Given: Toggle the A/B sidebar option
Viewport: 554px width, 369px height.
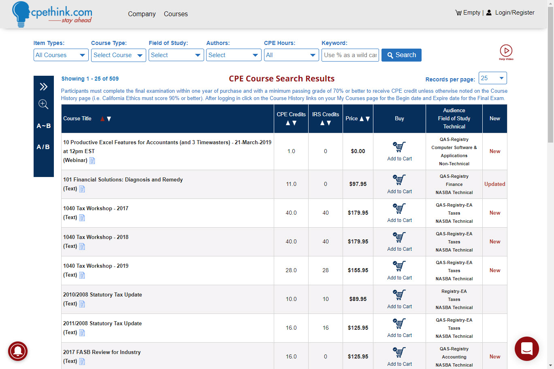Looking at the screenshot, I should [43, 147].
